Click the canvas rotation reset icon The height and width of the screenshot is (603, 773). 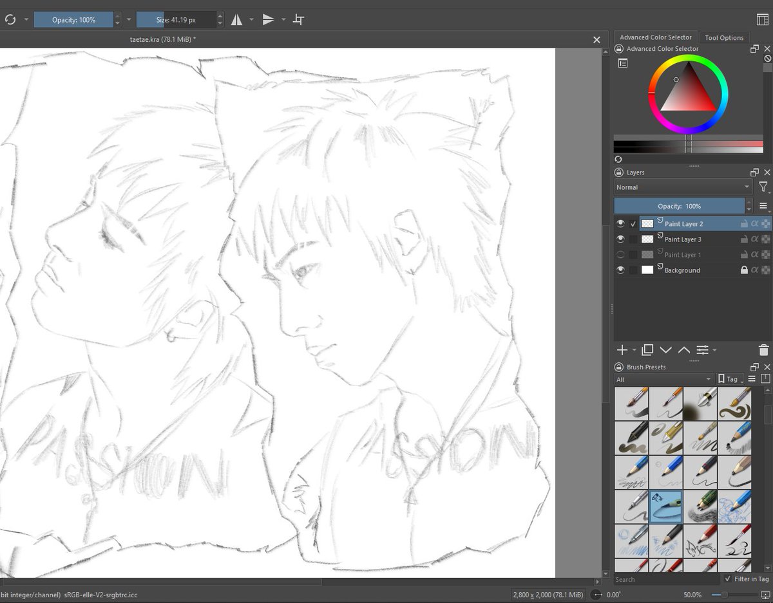click(597, 595)
